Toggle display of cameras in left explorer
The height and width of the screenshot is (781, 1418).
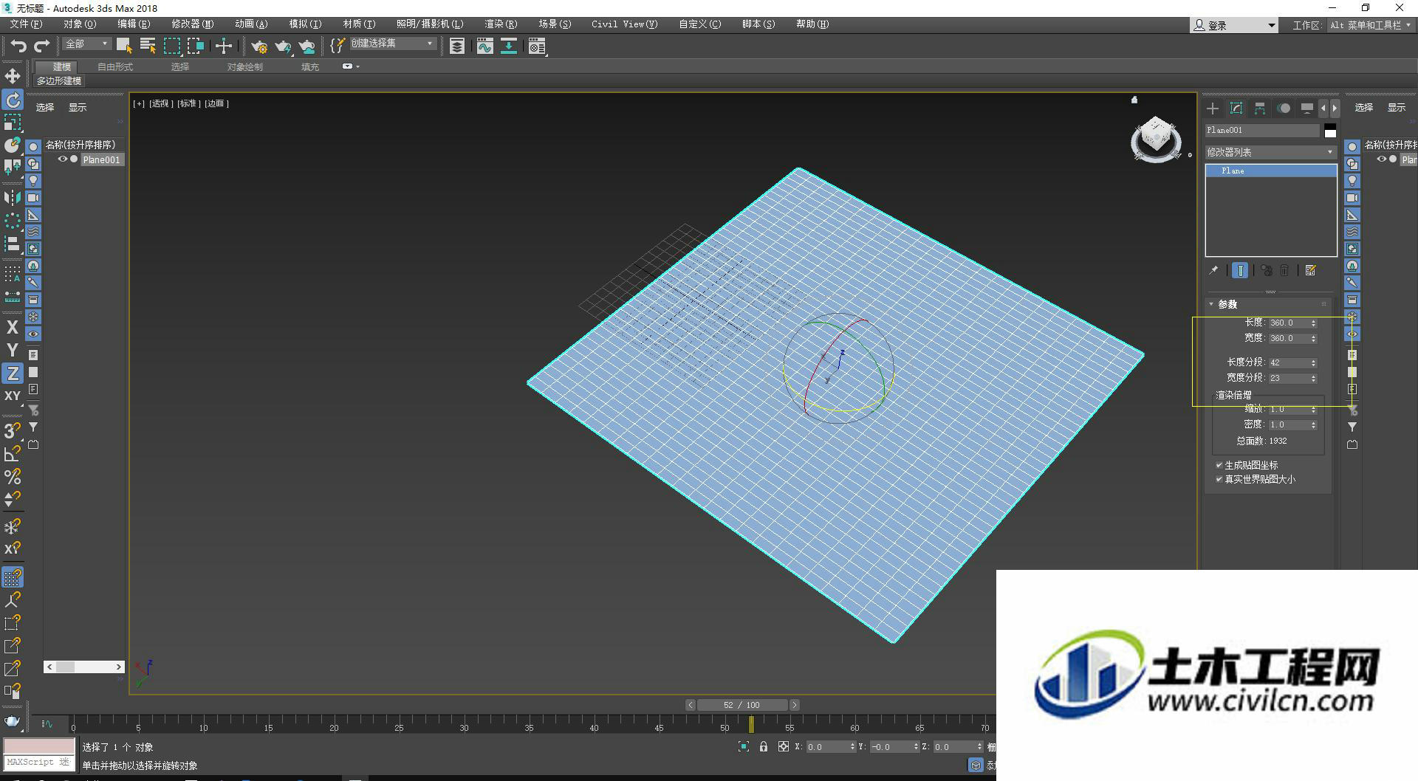[x=33, y=198]
